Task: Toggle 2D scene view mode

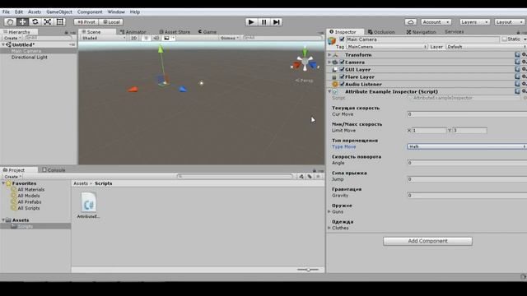Action: coord(133,38)
